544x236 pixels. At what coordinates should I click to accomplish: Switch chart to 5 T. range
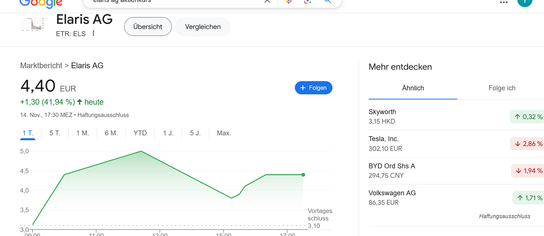coord(55,133)
